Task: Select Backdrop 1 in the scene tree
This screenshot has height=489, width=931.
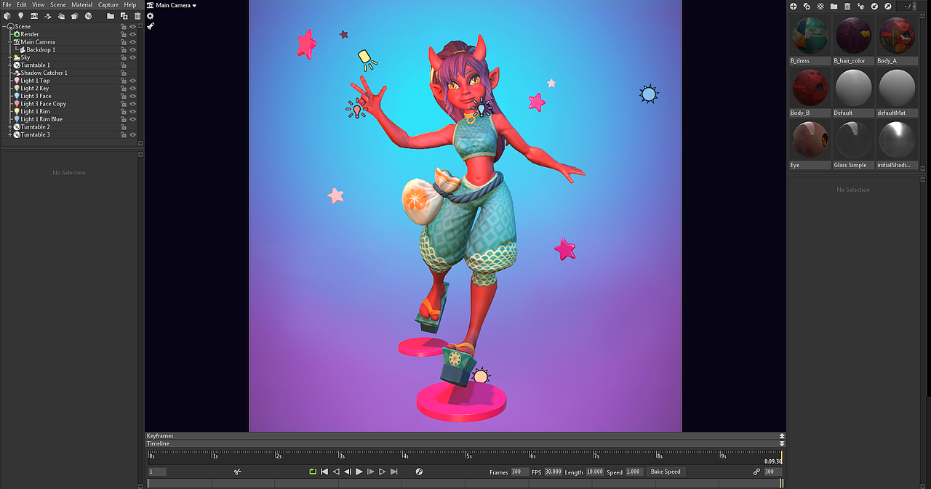Action: click(x=41, y=50)
